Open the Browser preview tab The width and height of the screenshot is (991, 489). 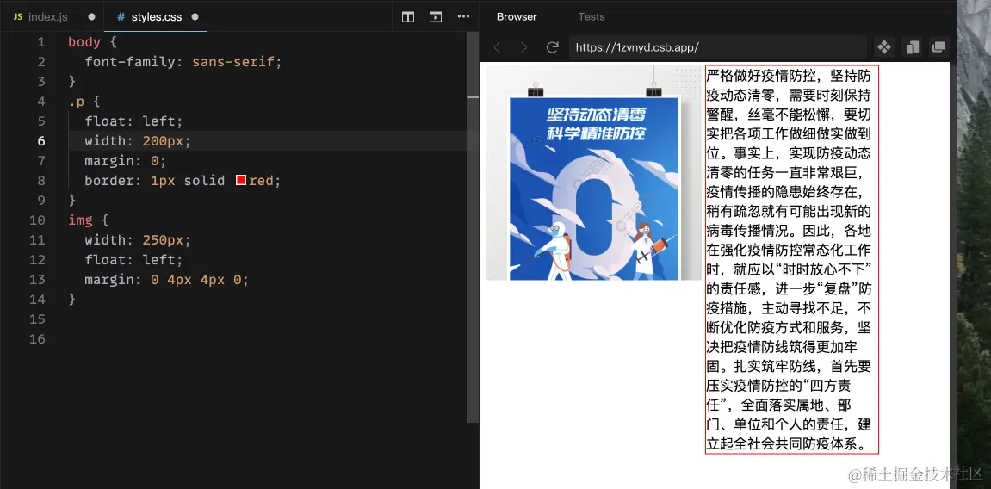(517, 17)
